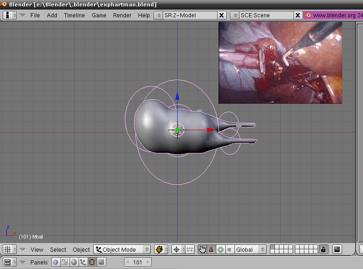Collapse the buttons window header triangle
This screenshot has height=269, width=363.
click(22, 262)
